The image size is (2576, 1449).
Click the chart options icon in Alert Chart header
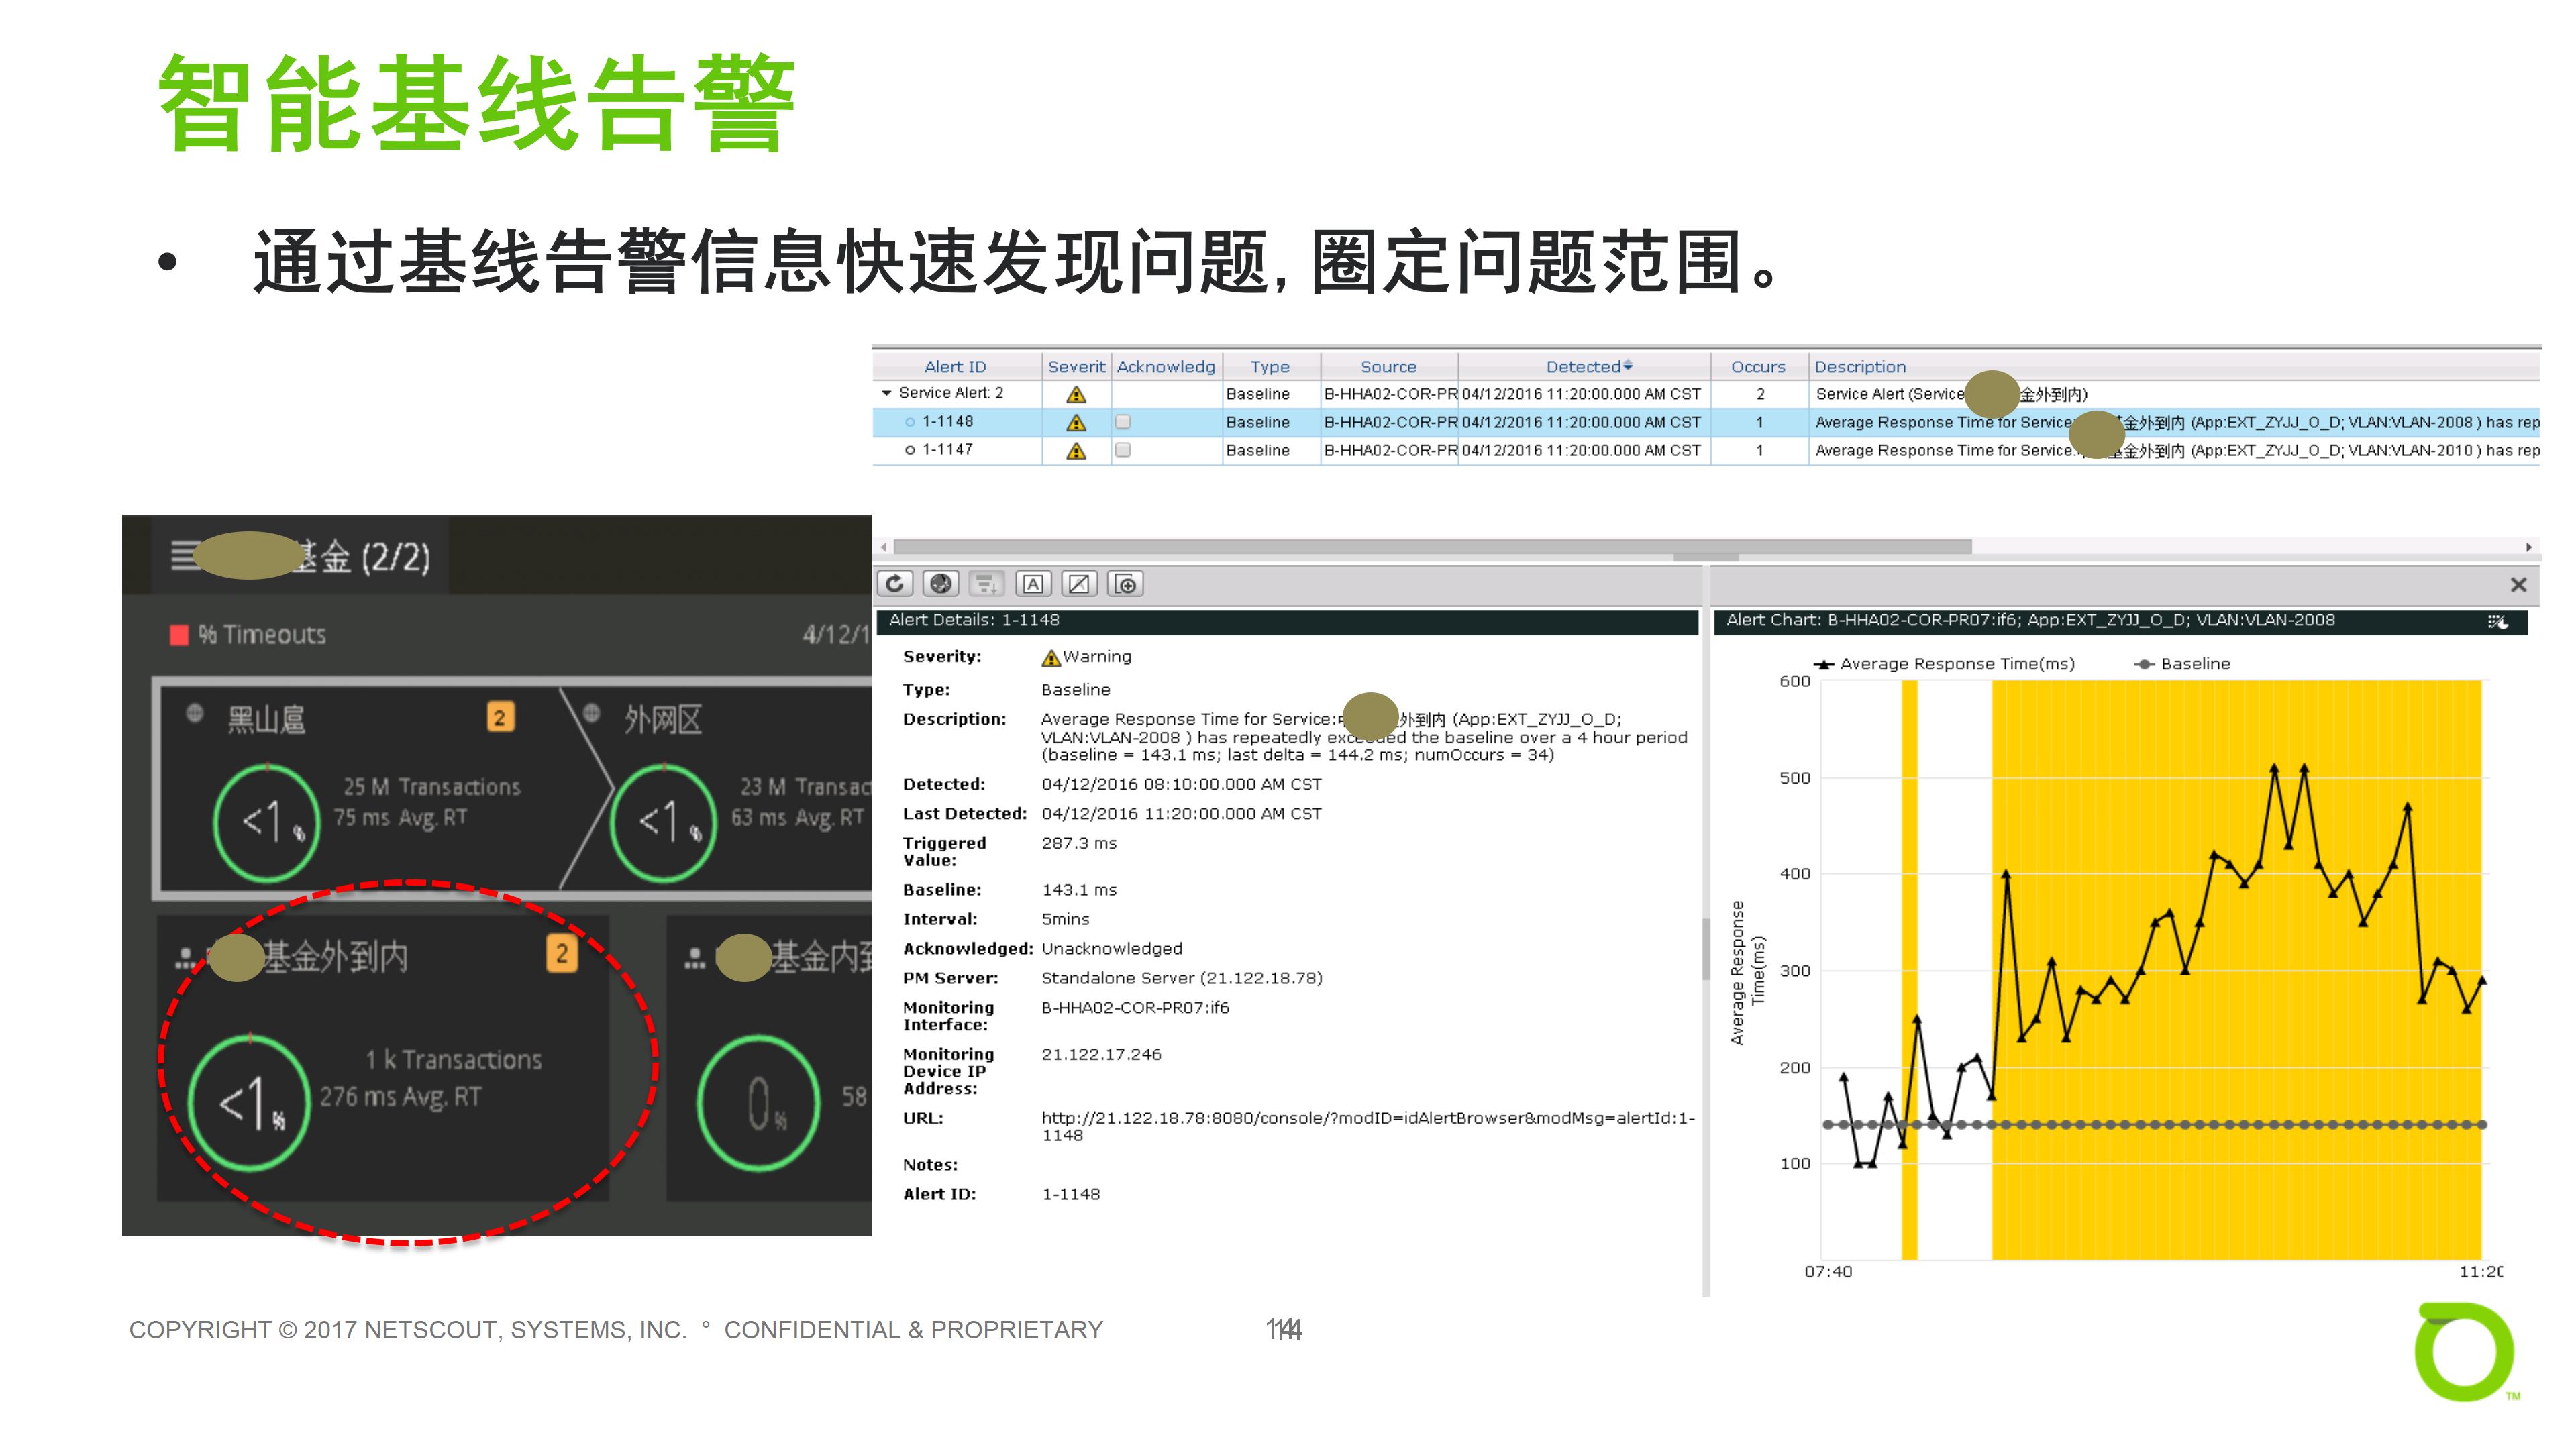click(x=2498, y=621)
